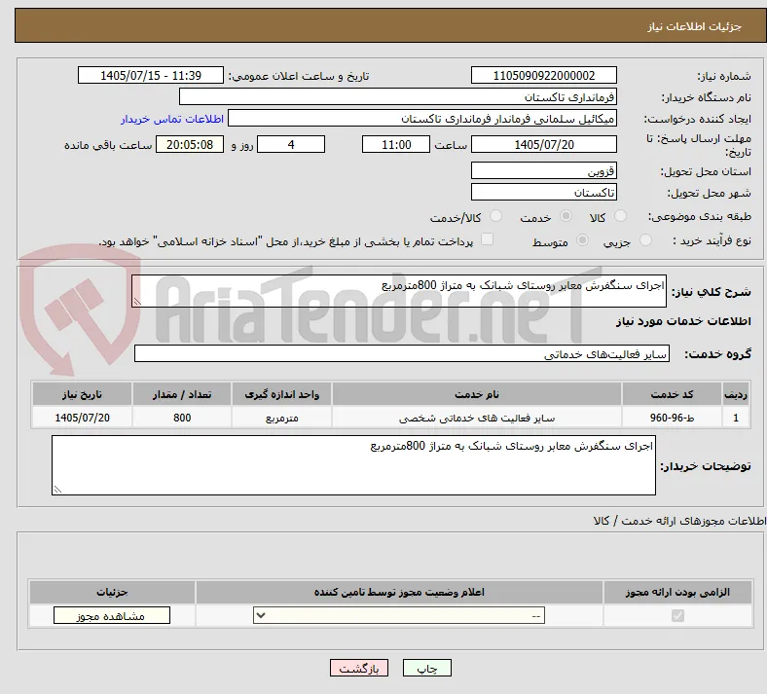Viewport: 767px width, 694px height.
Task: Click the اعلام وضعیت مجوز توسط تامین کننده header
Action: pos(399,592)
